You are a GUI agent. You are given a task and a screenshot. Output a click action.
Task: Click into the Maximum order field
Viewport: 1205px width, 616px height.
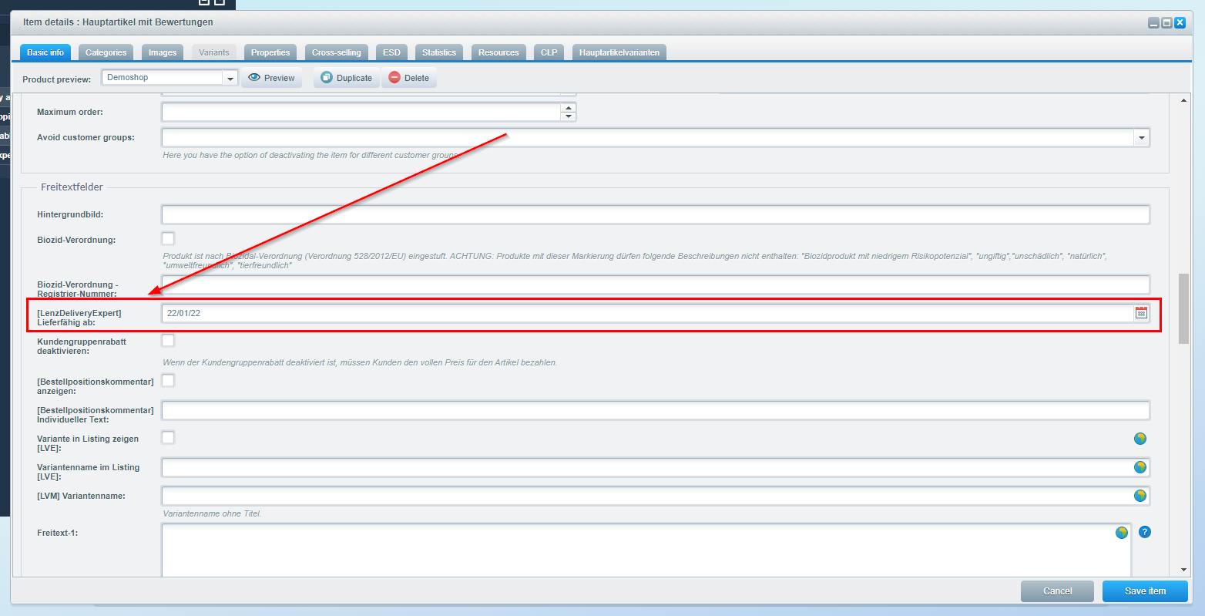(361, 113)
